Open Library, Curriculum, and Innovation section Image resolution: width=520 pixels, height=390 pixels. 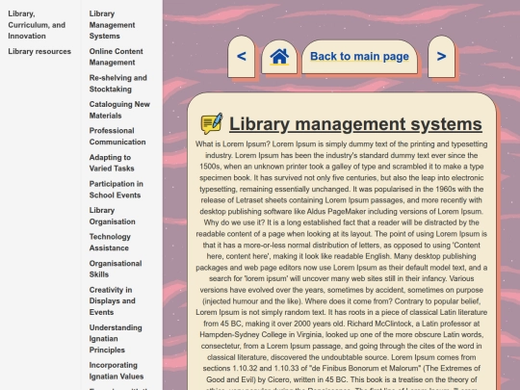pyautogui.click(x=37, y=25)
